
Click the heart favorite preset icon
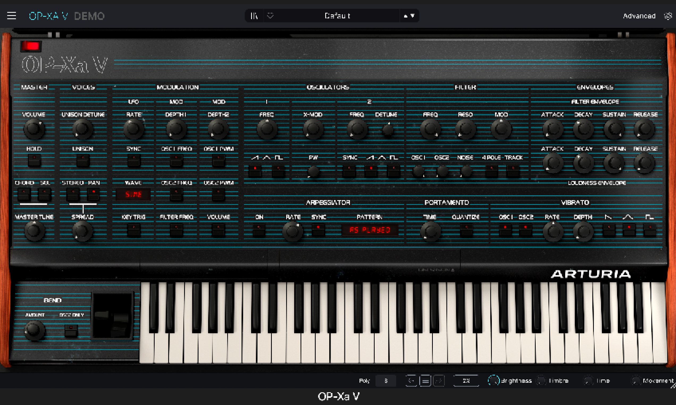click(270, 16)
